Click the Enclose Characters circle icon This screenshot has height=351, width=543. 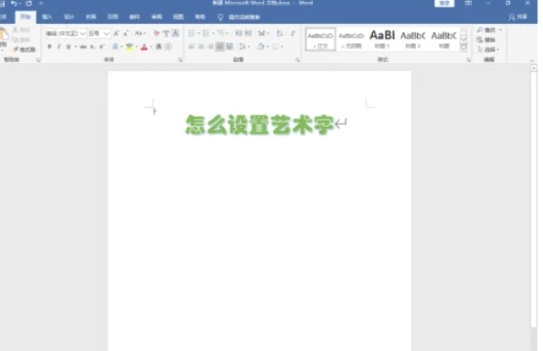point(168,47)
